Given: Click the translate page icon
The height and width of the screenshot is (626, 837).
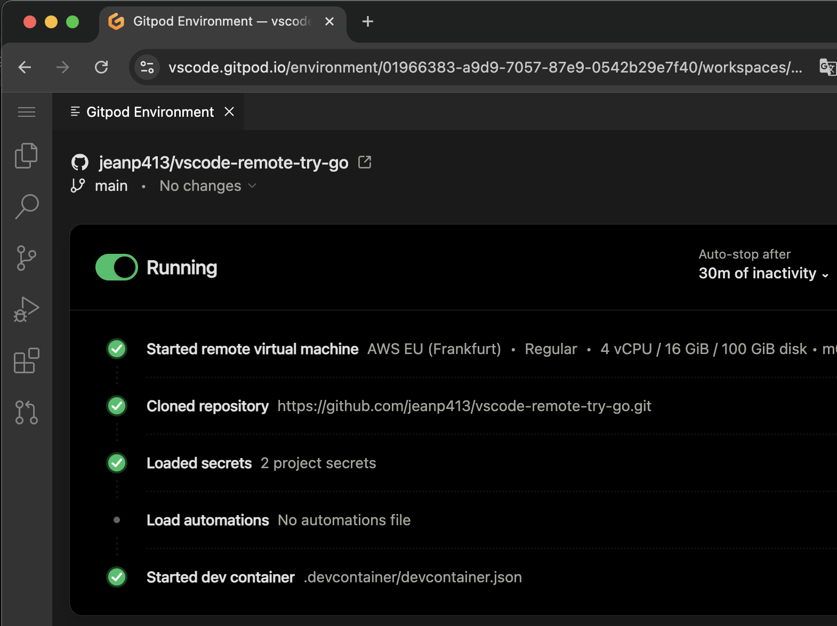Looking at the screenshot, I should pyautogui.click(x=827, y=67).
